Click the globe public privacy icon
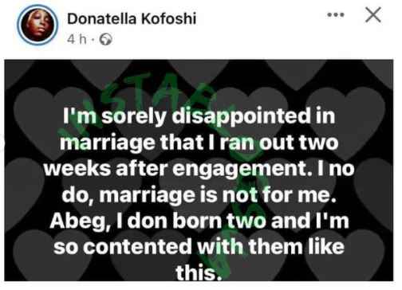Viewport: 402px width, 290px height. pyautogui.click(x=105, y=40)
